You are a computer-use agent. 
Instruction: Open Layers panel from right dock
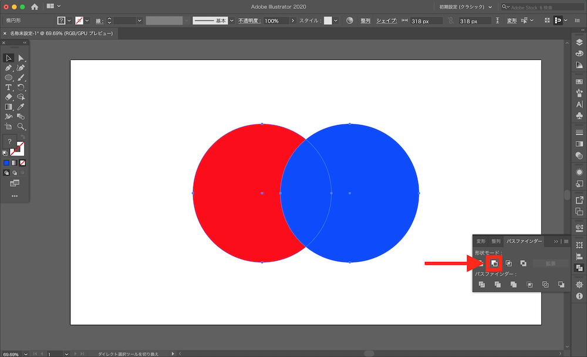point(579,42)
